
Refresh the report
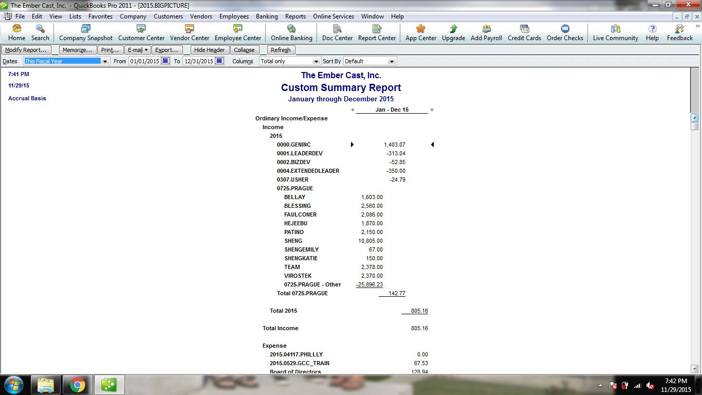click(281, 50)
